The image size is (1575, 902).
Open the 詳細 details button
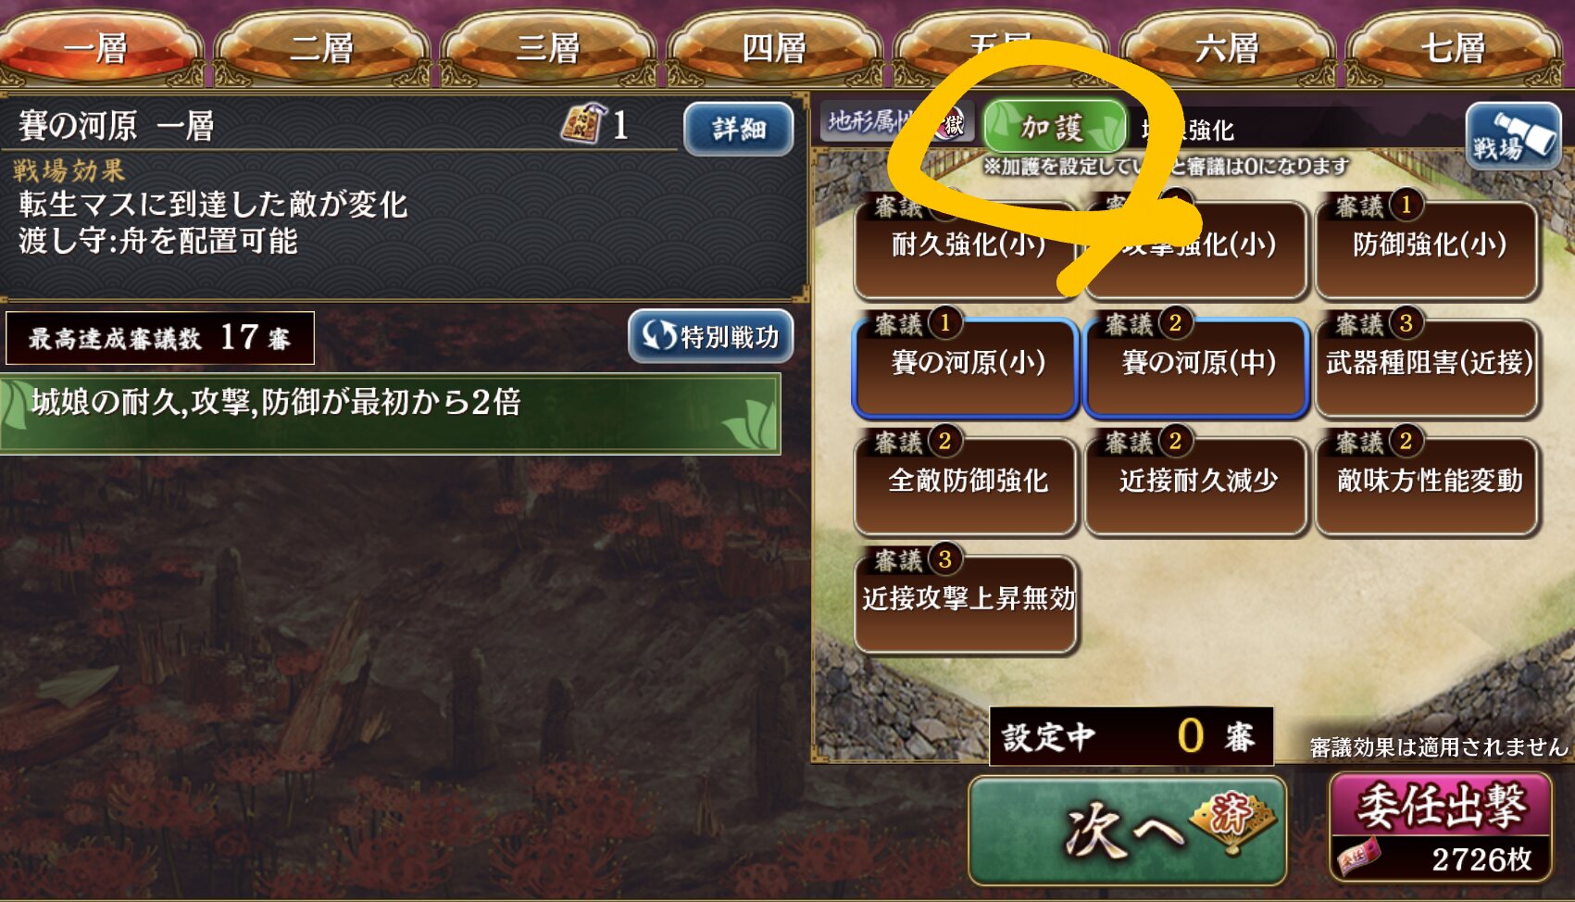(x=738, y=129)
